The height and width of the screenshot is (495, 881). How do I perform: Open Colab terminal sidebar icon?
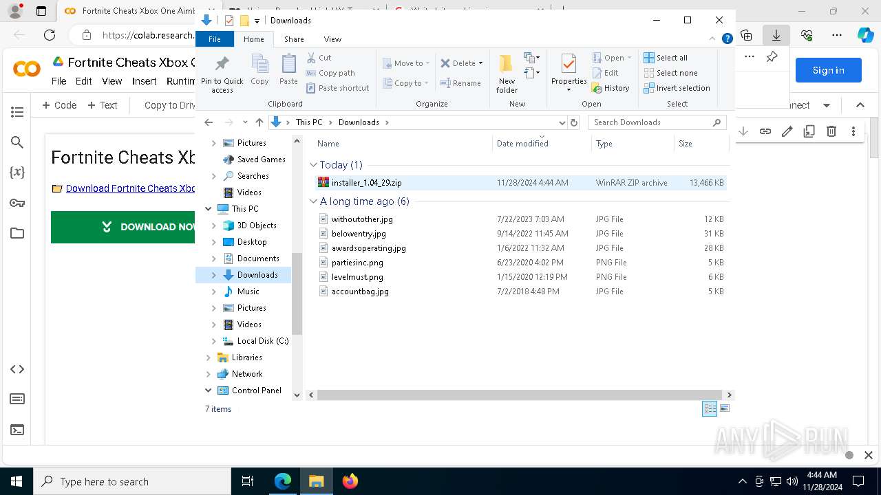tap(17, 430)
